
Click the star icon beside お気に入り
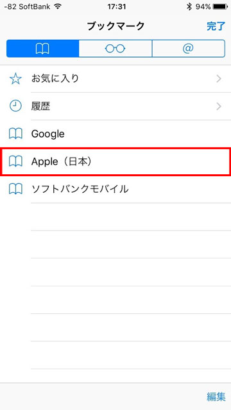(15, 79)
